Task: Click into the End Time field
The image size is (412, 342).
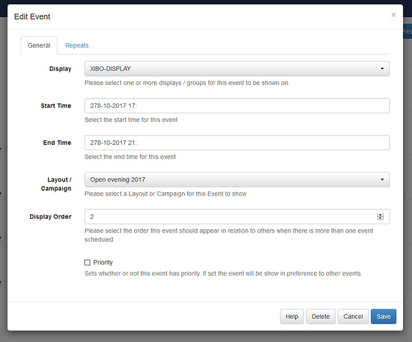Action: point(237,143)
